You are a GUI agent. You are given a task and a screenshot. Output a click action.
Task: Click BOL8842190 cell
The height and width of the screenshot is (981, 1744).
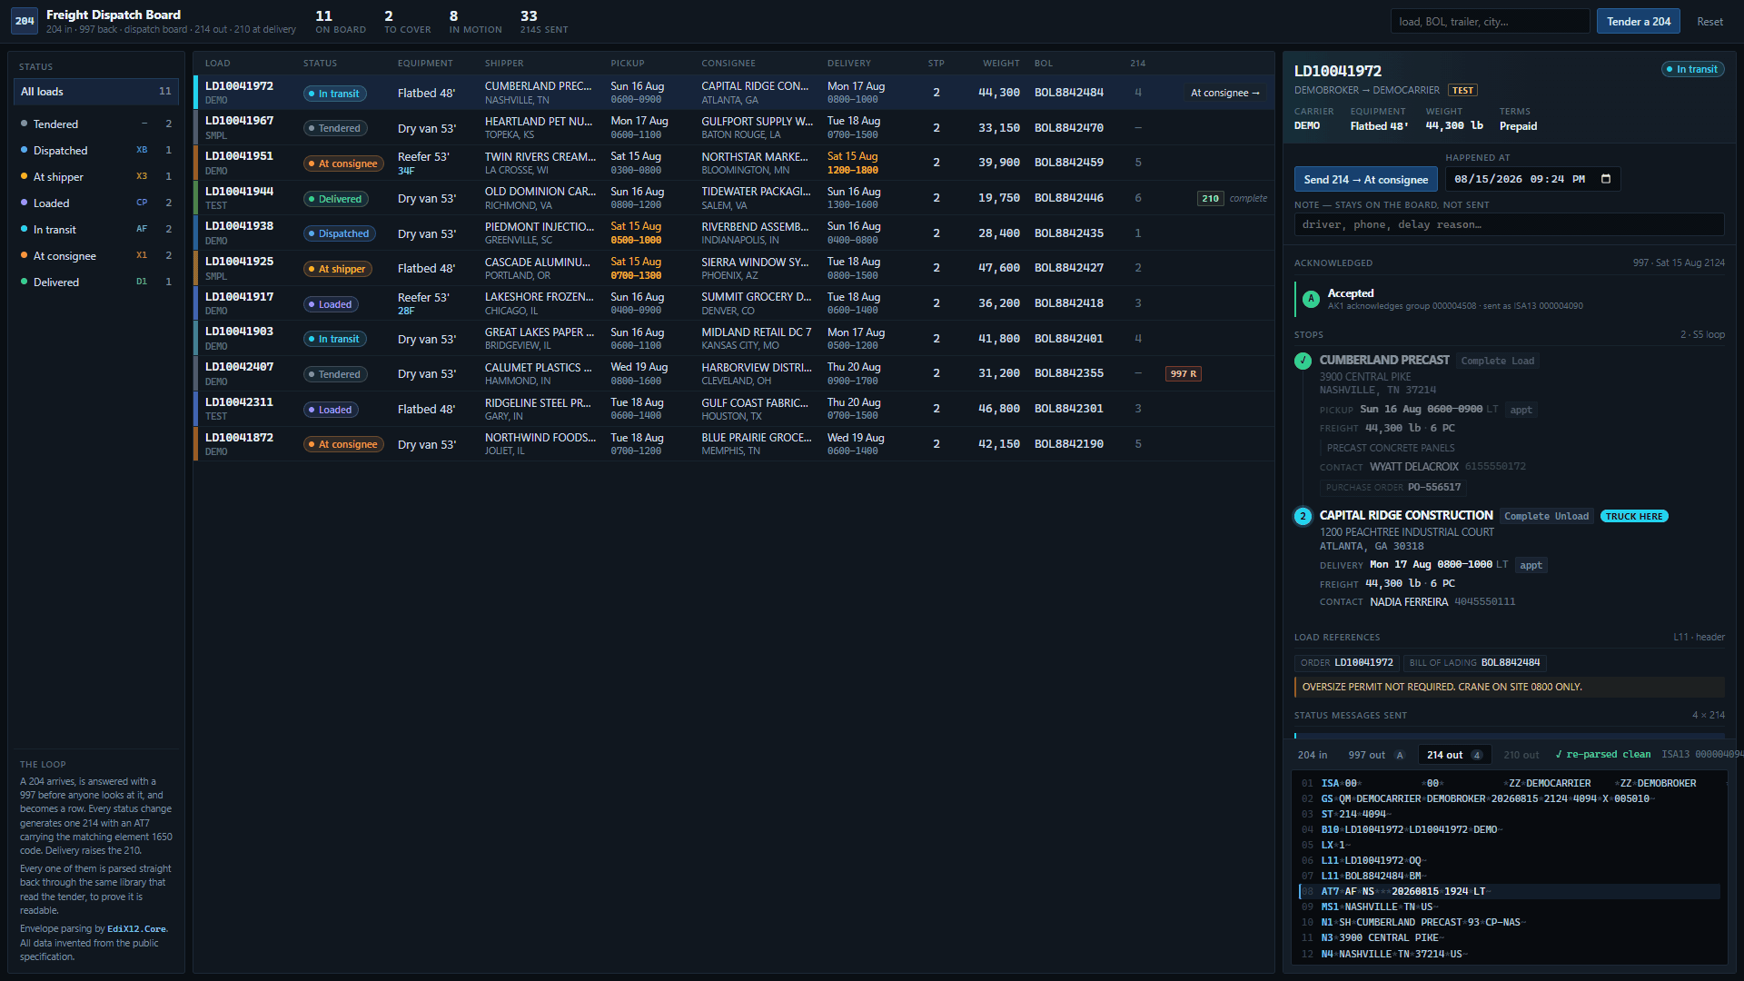tap(1068, 444)
